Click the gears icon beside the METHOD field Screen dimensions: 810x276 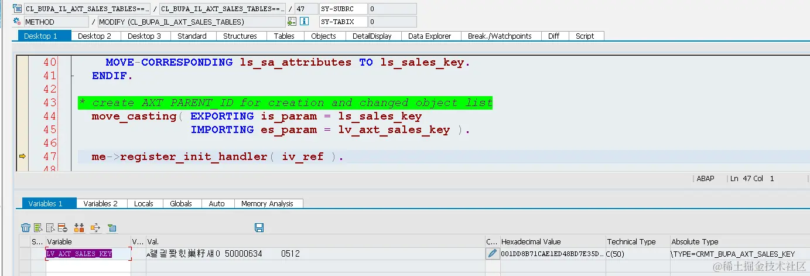pos(17,22)
